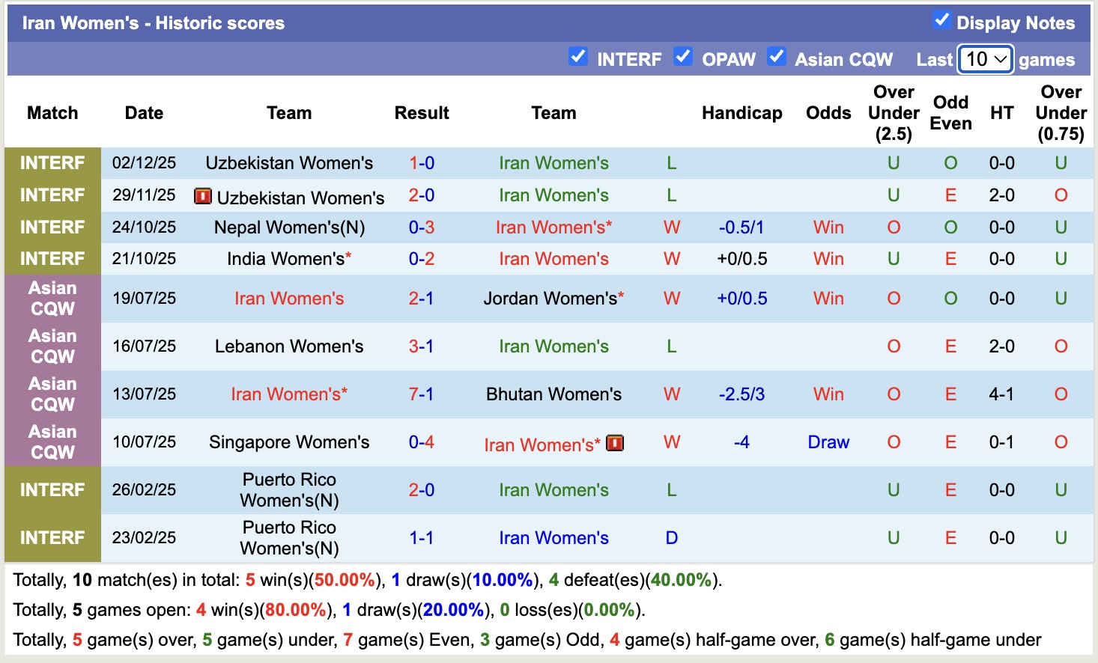
Task: Click the 0-4 score for Singapore match
Action: pos(422,442)
